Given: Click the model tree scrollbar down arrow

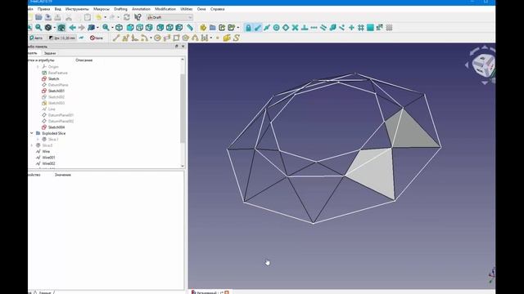Looking at the screenshot, I should (x=183, y=166).
